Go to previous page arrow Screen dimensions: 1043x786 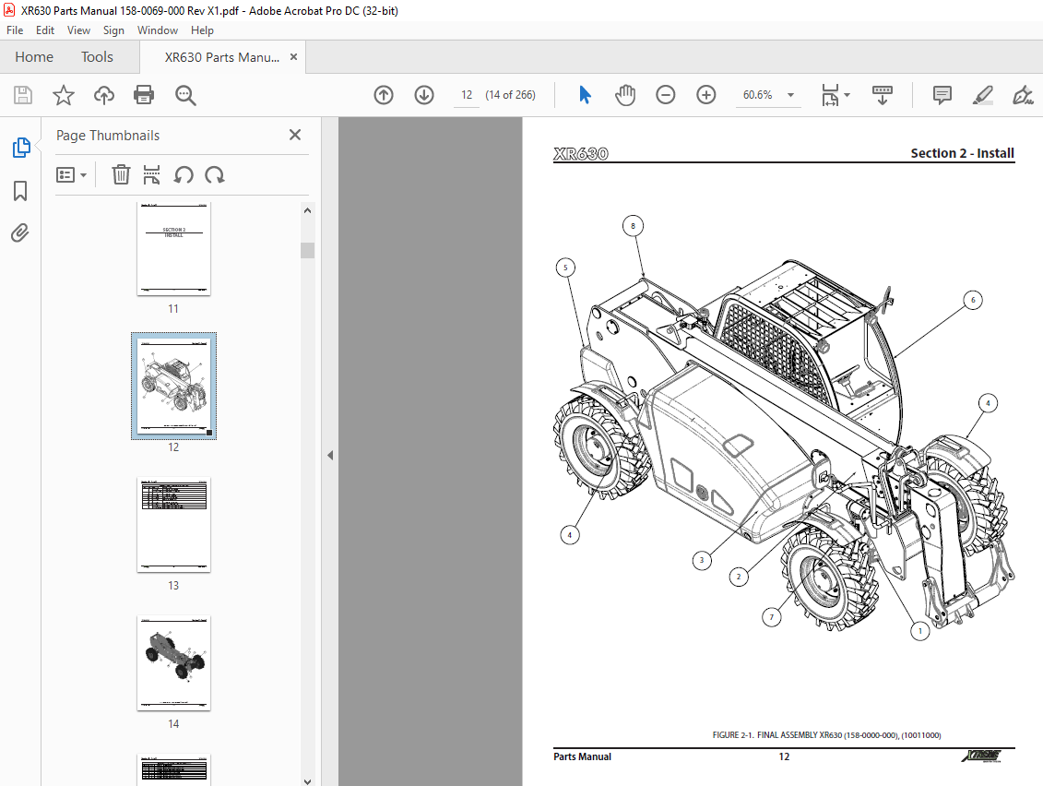[x=383, y=95]
